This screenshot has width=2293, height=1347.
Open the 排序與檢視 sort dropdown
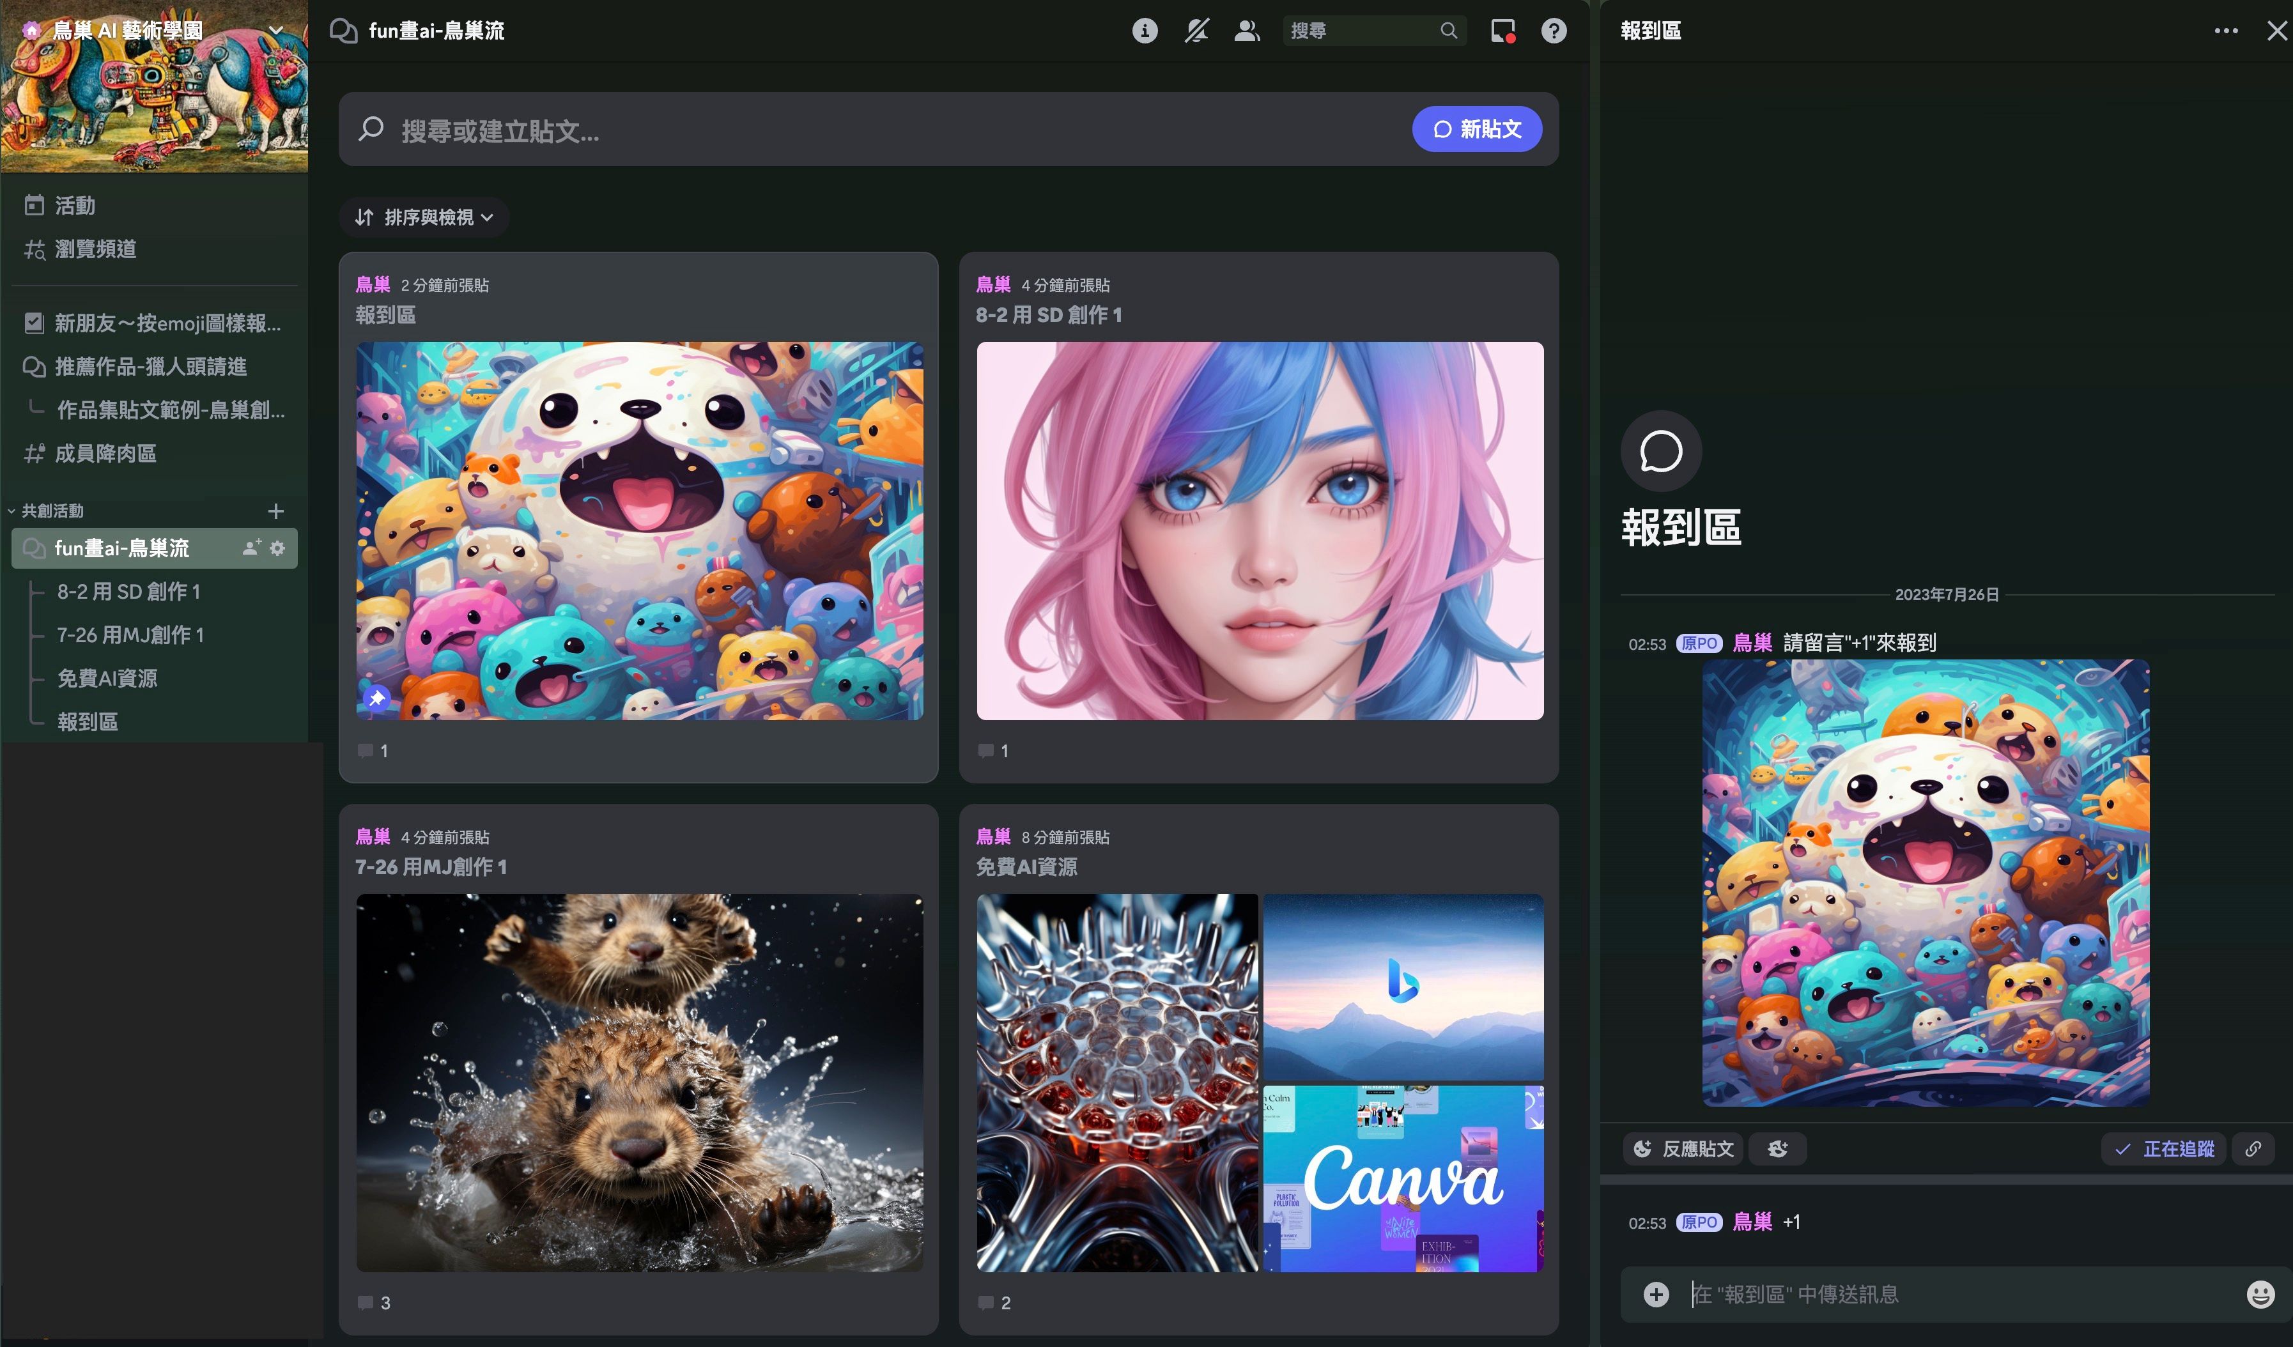click(424, 217)
